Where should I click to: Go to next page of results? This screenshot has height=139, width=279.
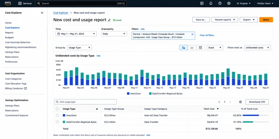[230, 102]
